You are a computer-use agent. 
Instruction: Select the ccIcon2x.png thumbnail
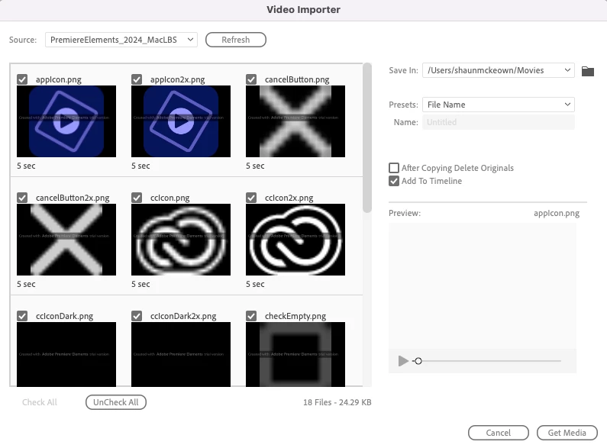coord(295,240)
